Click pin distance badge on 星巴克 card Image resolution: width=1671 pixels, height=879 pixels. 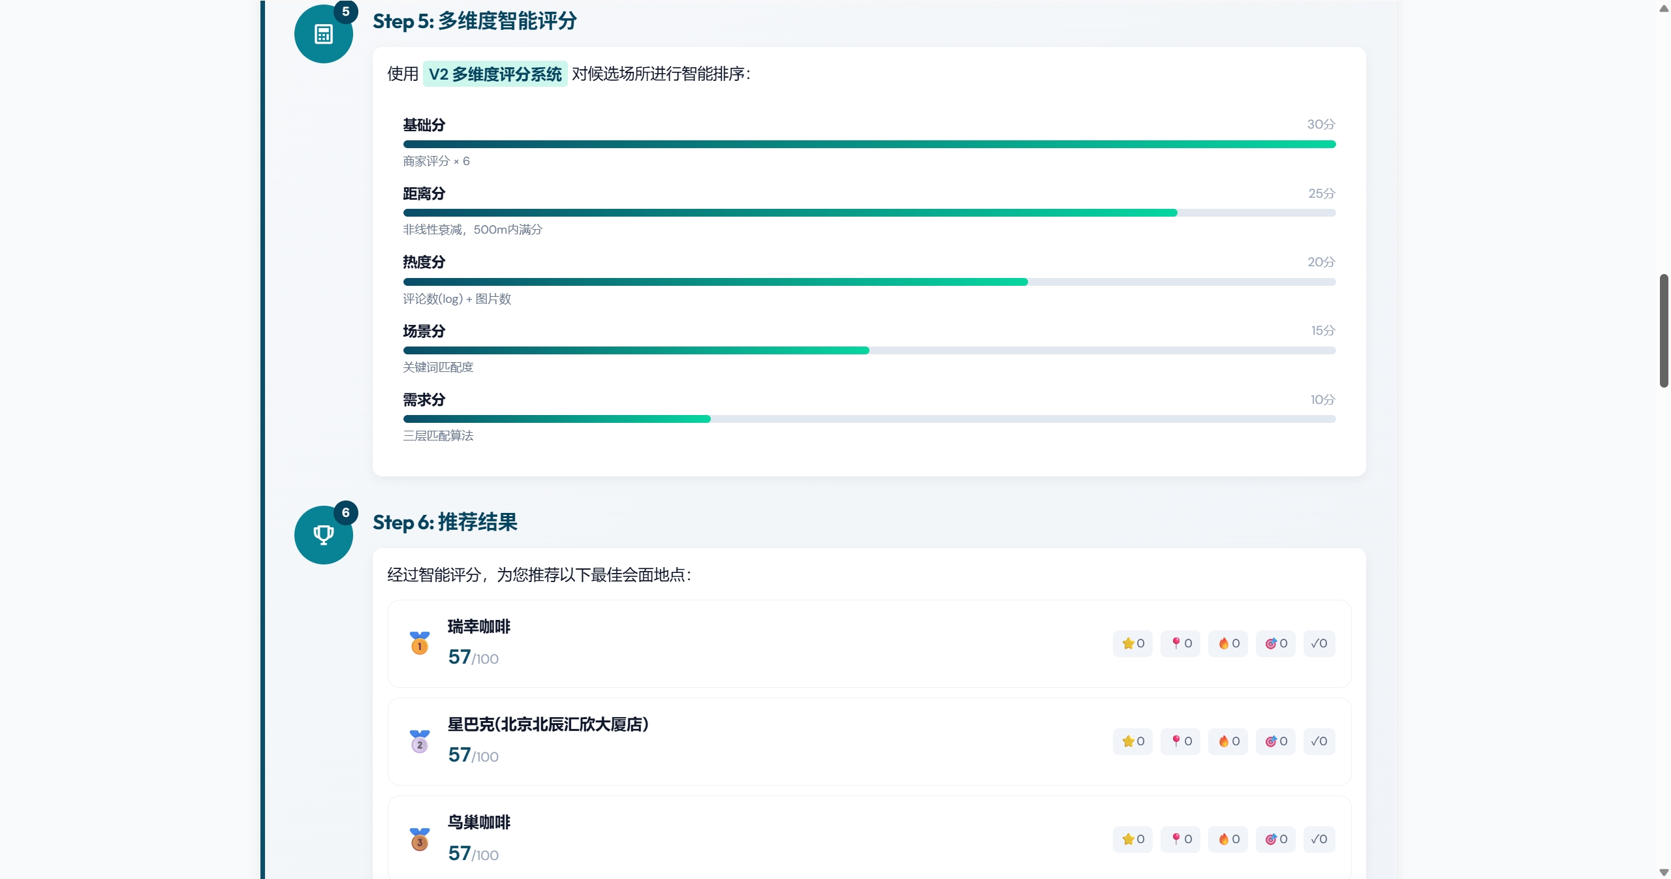click(x=1180, y=741)
